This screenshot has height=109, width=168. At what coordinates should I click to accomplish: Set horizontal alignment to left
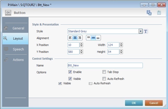click(x=71, y=38)
